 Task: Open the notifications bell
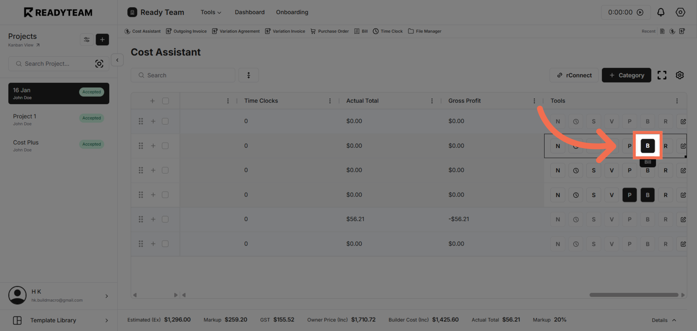[x=661, y=12]
